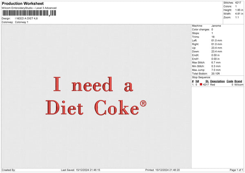Click the 'Production Worksheet' title
Image resolution: width=245 pixels, height=173 pixels.
point(22,3)
